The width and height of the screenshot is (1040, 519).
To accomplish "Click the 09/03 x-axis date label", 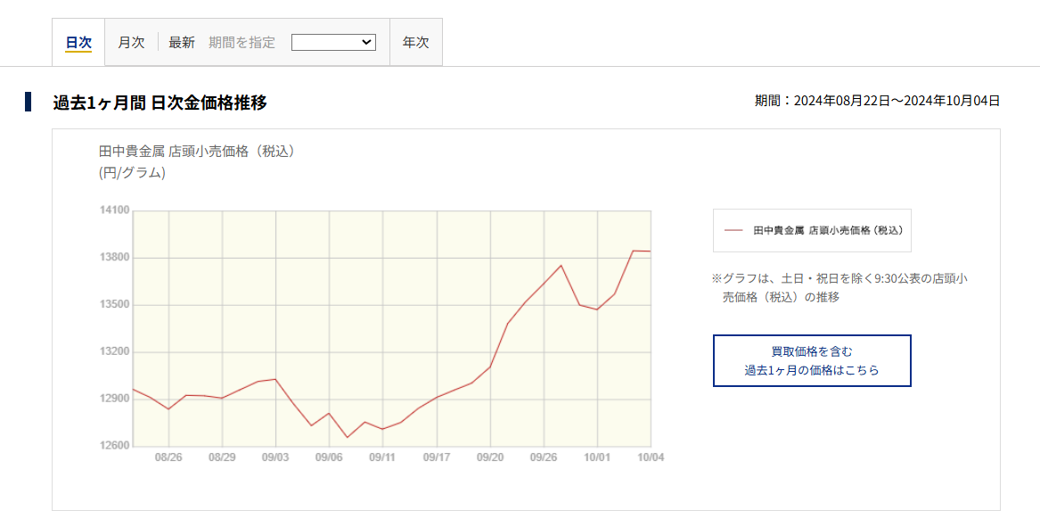I will [275, 457].
